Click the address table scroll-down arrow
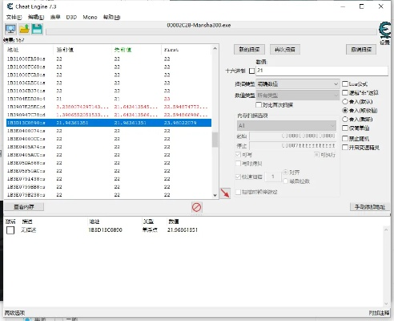The image size is (394, 321). [386, 303]
